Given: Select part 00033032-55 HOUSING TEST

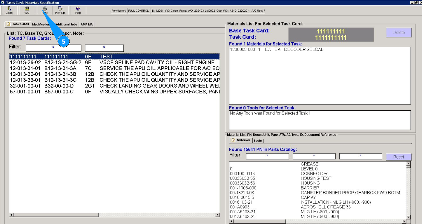Looking at the screenshot, I should (318, 178).
